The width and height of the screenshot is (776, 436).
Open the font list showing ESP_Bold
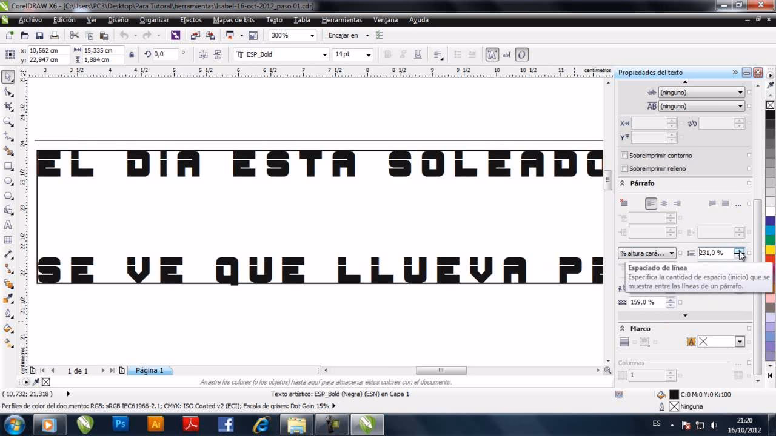click(323, 54)
